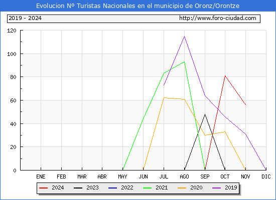Click the 40 value on the y-axis
The image size is (276, 200).
click(13, 124)
